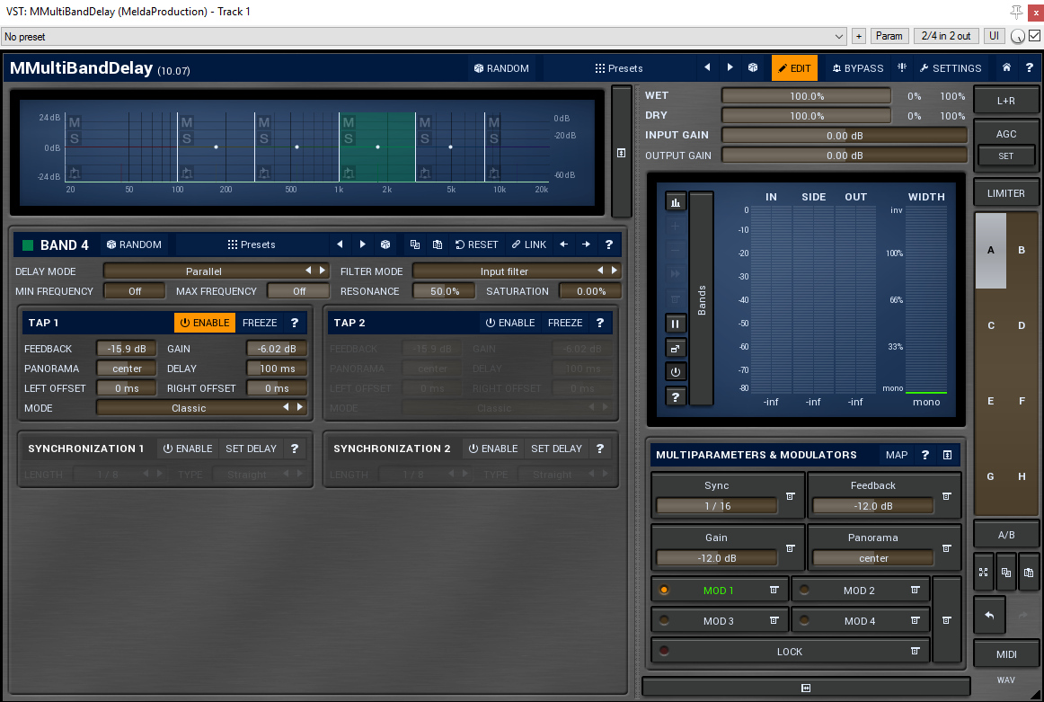Adjust the RESONANCE slider
Viewport: 1044px width, 702px height.
[444, 291]
